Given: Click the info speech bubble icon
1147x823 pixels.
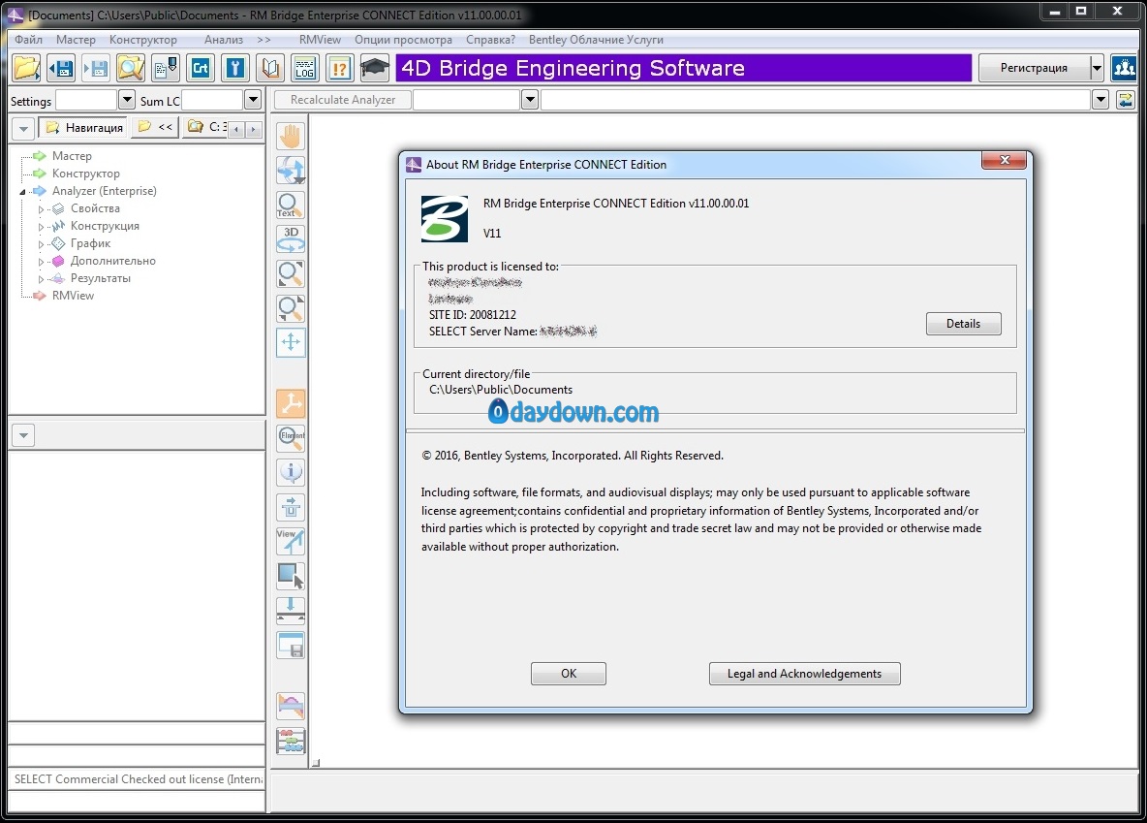Looking at the screenshot, I should click(x=292, y=472).
